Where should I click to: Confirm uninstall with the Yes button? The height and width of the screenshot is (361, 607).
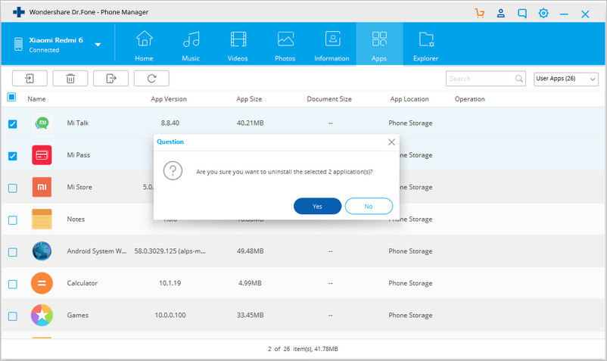317,206
